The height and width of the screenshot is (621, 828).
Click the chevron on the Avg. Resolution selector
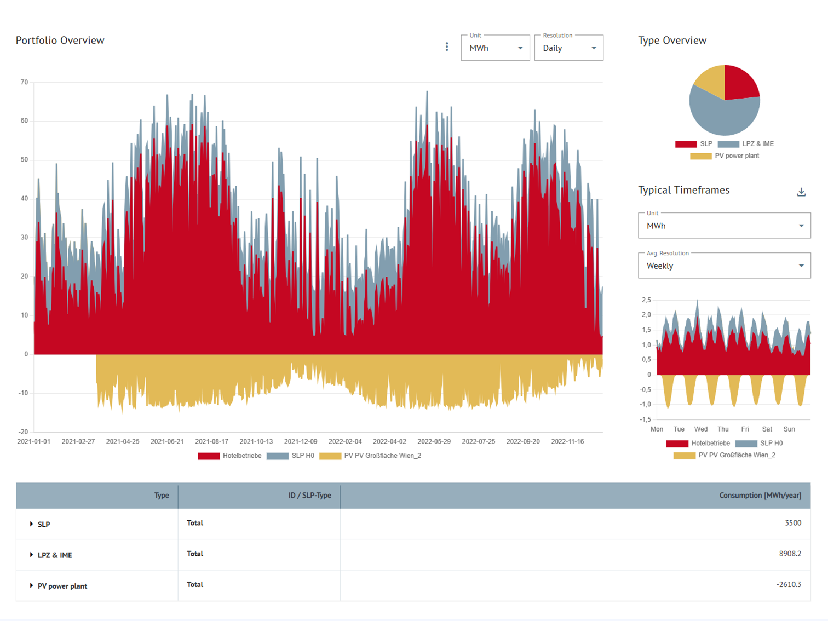pos(801,266)
